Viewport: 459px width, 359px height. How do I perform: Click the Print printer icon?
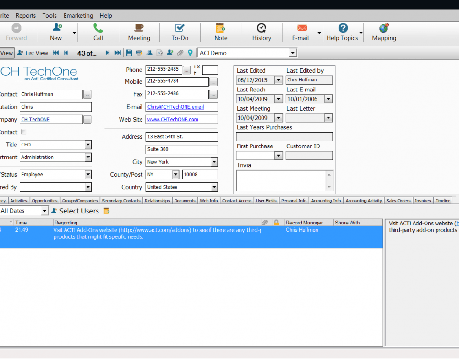click(139, 53)
